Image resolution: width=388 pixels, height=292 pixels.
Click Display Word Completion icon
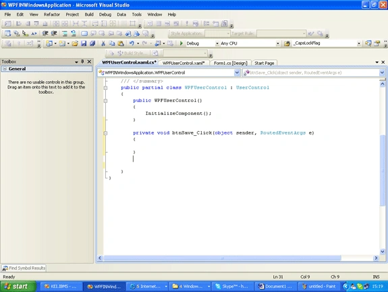point(34,33)
